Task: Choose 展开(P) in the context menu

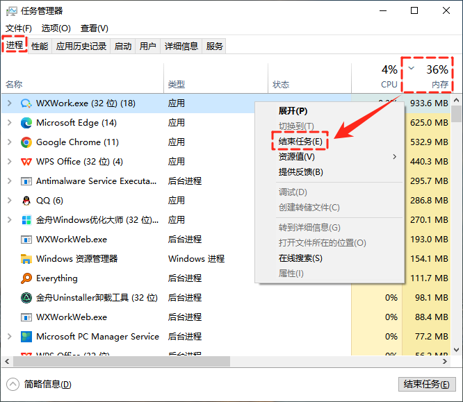Action: (330, 111)
